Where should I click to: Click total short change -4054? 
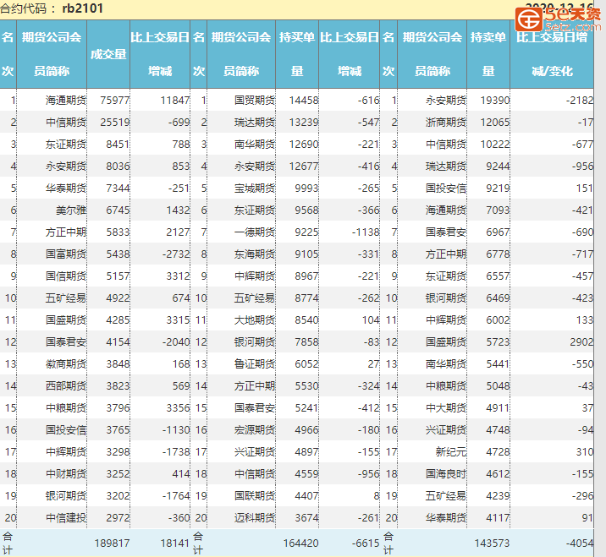(x=580, y=543)
